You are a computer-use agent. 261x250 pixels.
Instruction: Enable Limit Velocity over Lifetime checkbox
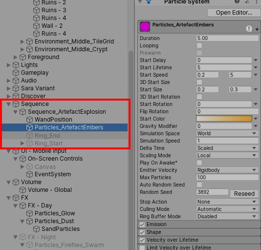pos(142,248)
